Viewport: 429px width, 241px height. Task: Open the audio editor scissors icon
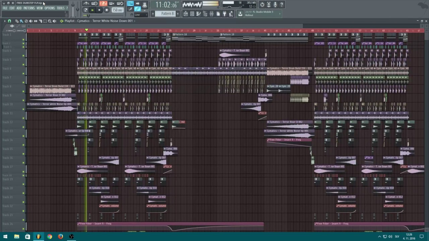269,5
